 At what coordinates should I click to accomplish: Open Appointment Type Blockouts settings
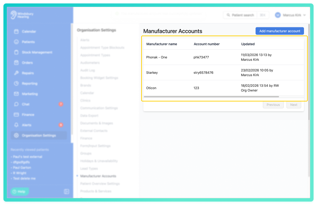102,47
